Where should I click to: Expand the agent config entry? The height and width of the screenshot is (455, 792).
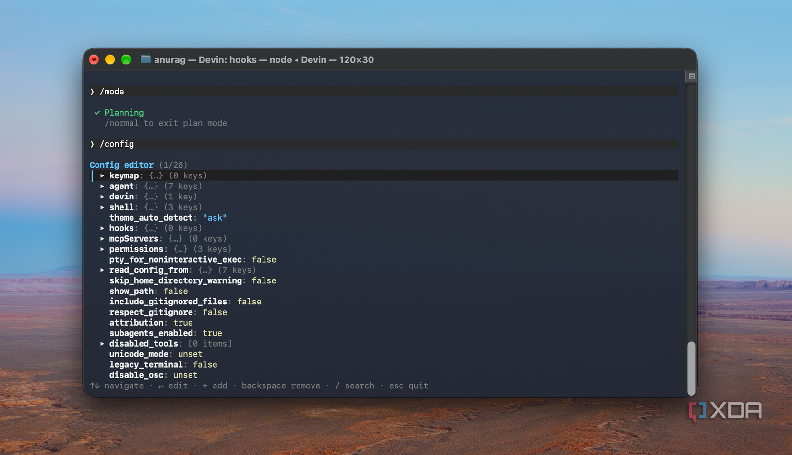pyautogui.click(x=102, y=186)
